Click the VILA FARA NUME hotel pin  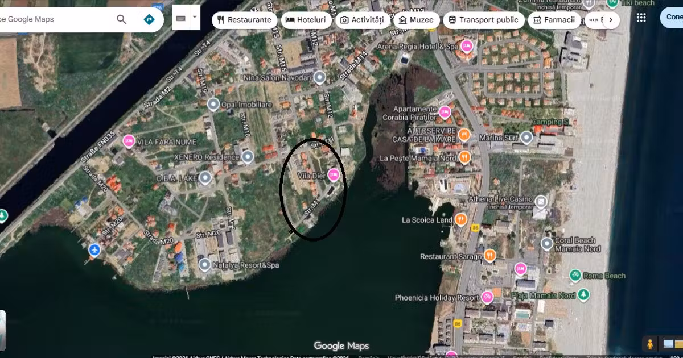129,141
